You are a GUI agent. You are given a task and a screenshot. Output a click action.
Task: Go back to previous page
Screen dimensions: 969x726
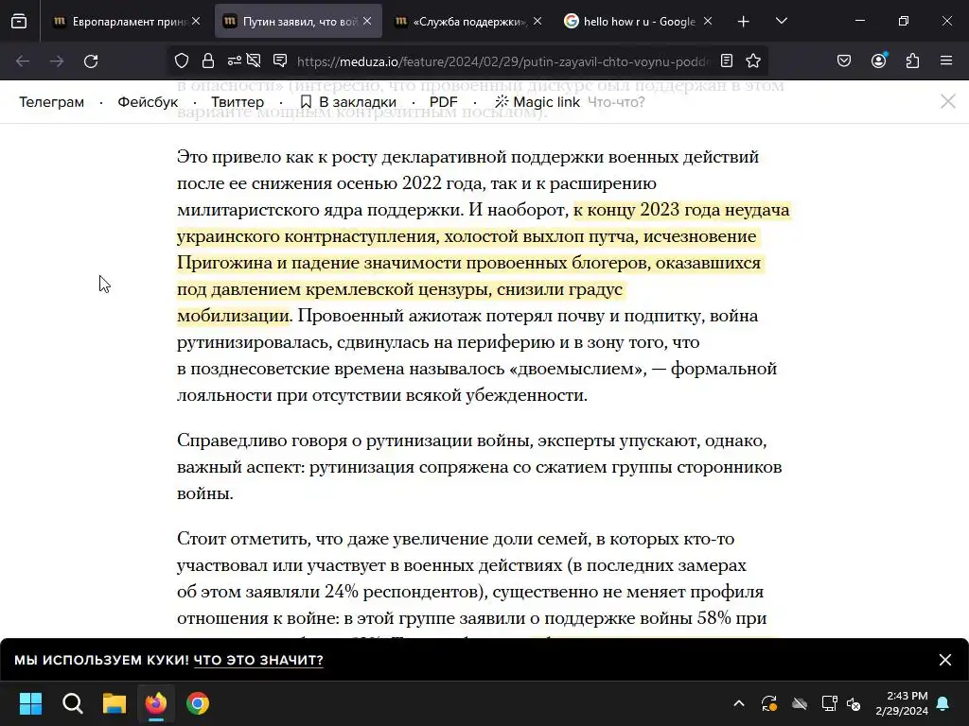click(23, 61)
